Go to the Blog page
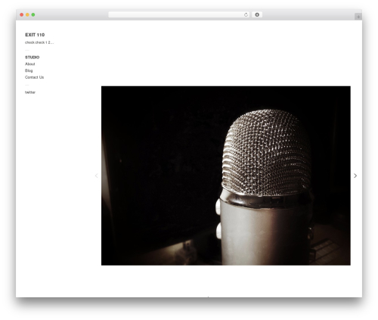 coord(29,70)
